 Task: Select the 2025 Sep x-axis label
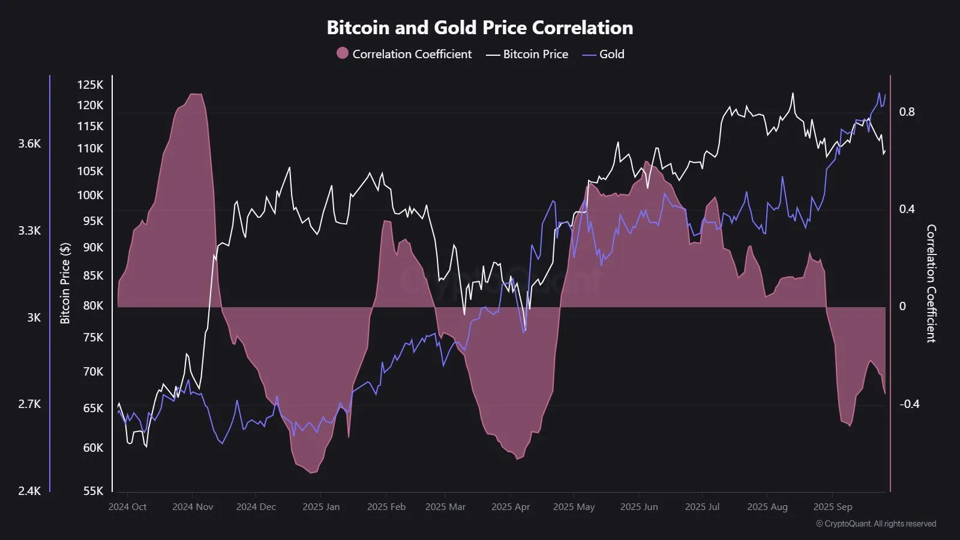tap(833, 507)
